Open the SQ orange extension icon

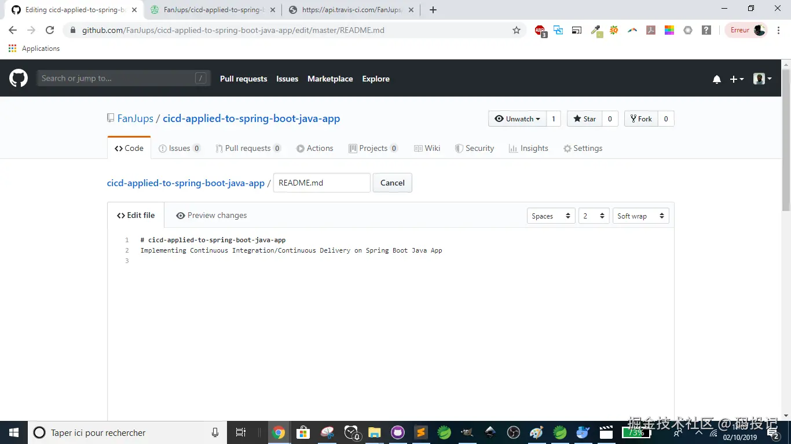pos(614,30)
